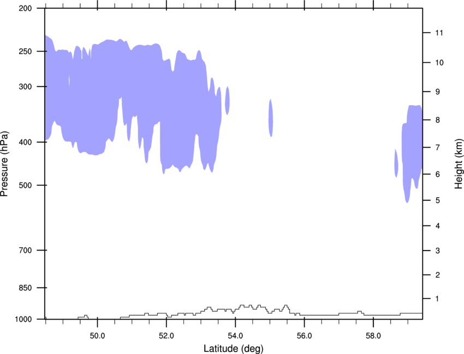
Task: Click the 10 km height label
Action: 439,63
